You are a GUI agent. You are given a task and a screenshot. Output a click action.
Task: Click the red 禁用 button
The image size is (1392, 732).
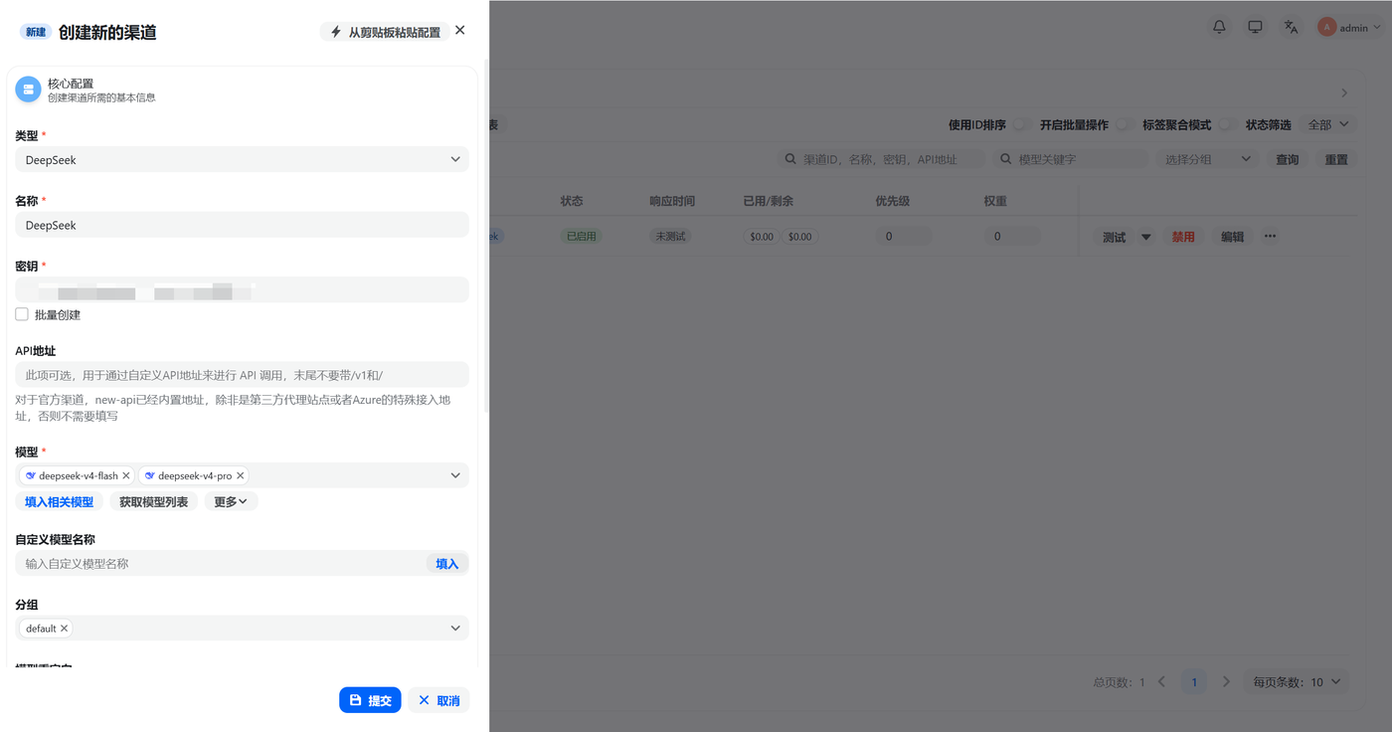click(1183, 237)
